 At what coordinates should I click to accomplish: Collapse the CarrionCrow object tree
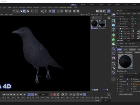117,26
